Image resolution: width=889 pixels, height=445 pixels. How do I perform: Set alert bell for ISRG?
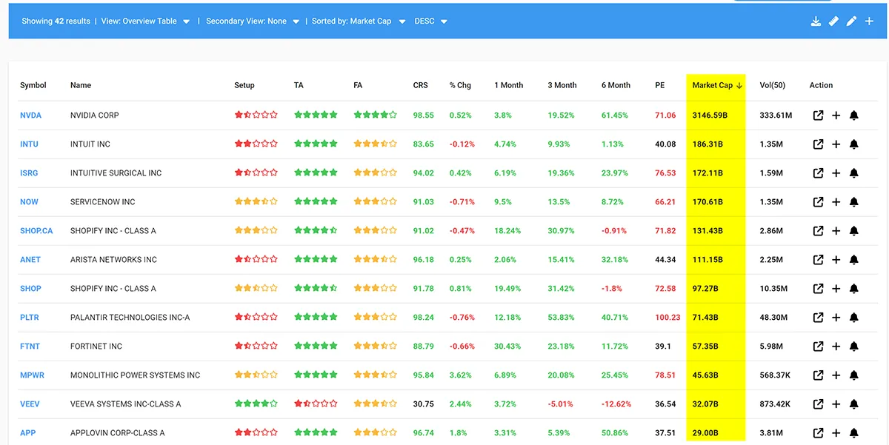853,173
